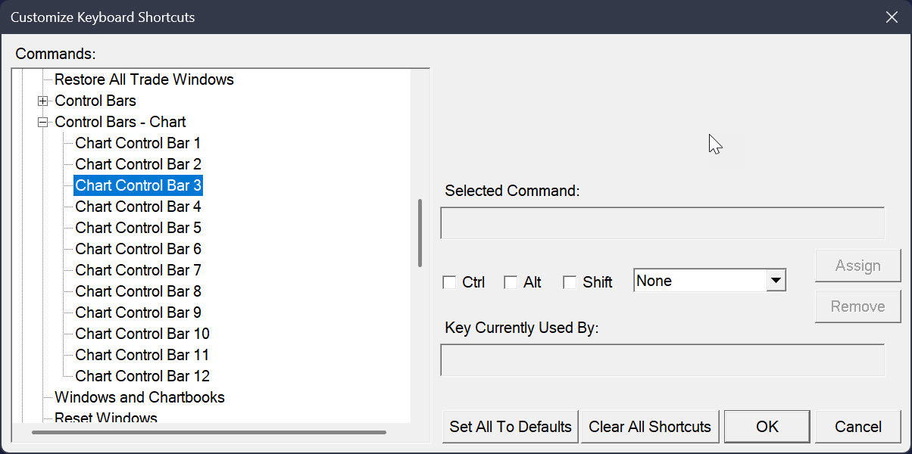This screenshot has height=454, width=912.
Task: Confirm the dialog with OK
Action: [x=767, y=427]
